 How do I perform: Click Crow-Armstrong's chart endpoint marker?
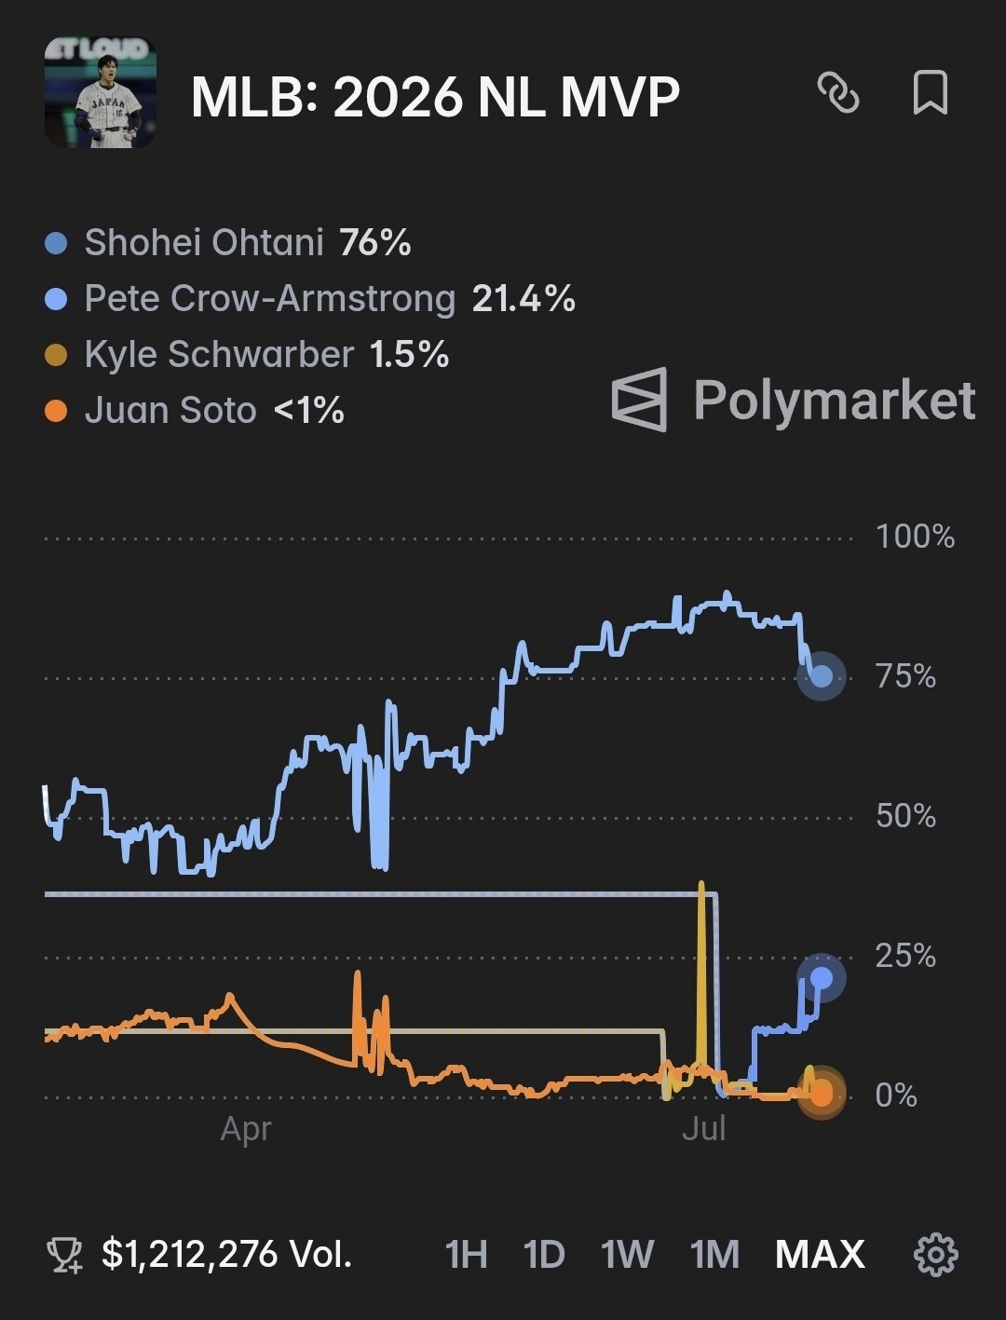click(x=821, y=977)
